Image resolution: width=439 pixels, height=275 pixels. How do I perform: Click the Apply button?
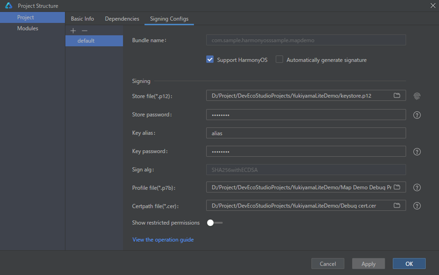pyautogui.click(x=368, y=264)
